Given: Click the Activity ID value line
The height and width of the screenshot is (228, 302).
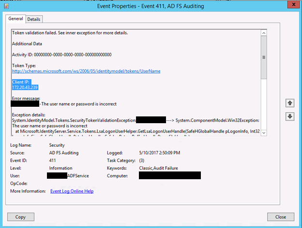Looking at the screenshot, I should [x=62, y=55].
